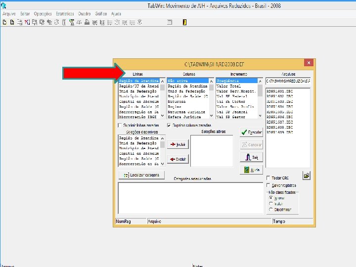The image size is (356, 267).
Task: Click the Excluir button
Action: (178, 159)
